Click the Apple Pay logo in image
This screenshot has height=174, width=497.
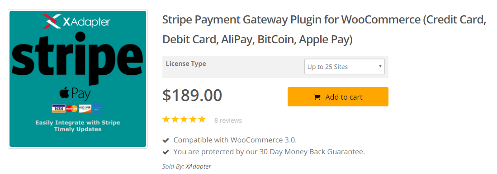point(75,94)
